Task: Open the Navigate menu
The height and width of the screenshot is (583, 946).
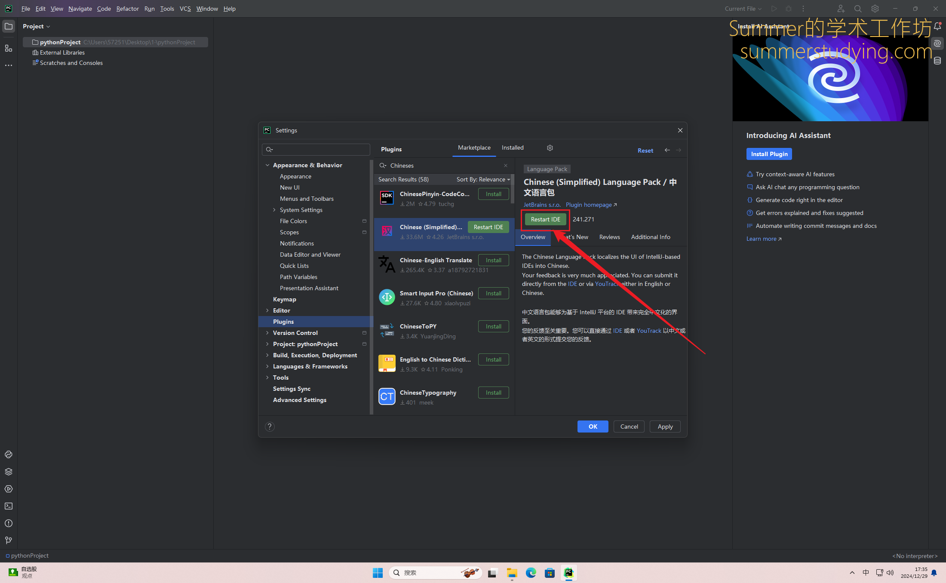Action: [80, 9]
